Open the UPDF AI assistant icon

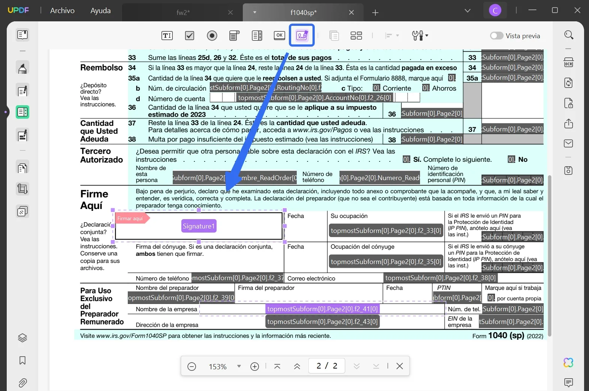click(x=569, y=363)
